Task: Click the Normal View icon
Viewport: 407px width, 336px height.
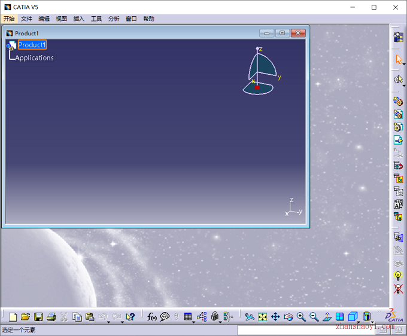Action: [327, 317]
